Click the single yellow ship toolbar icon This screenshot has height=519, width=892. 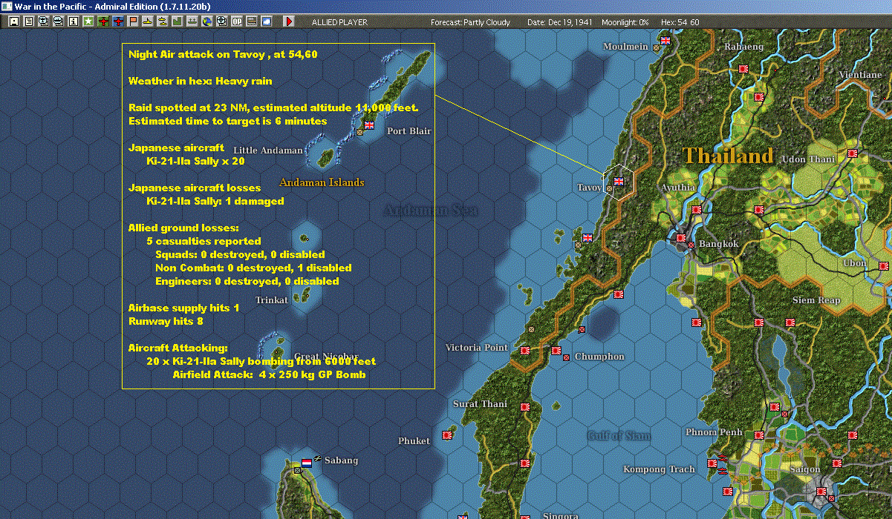tap(148, 22)
